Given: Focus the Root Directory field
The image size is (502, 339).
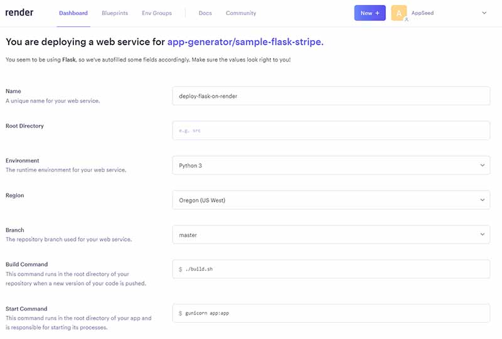Looking at the screenshot, I should [x=331, y=131].
